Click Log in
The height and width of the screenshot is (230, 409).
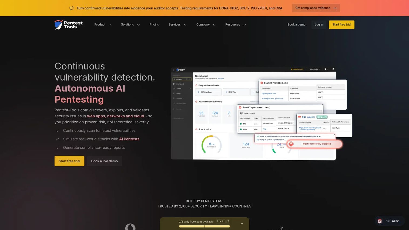319,25
